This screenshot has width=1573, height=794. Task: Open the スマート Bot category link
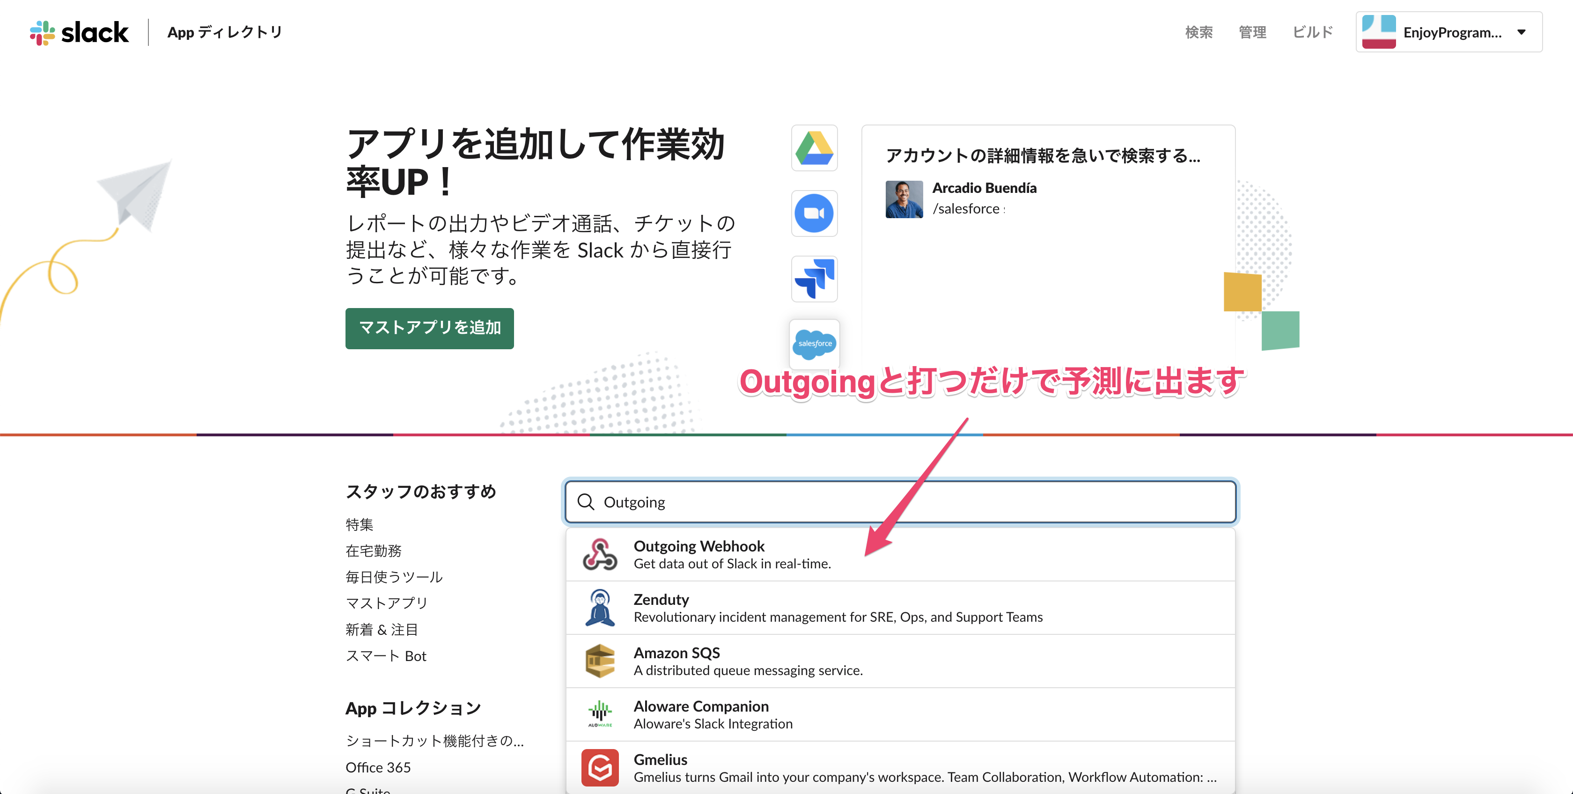point(385,656)
